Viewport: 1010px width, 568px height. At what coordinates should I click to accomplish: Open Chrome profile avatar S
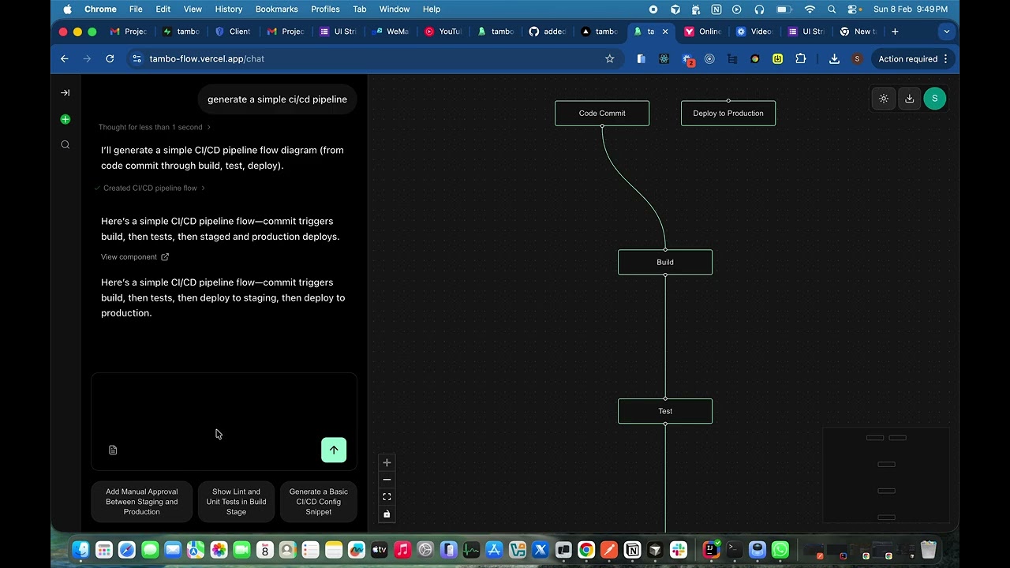pyautogui.click(x=857, y=59)
